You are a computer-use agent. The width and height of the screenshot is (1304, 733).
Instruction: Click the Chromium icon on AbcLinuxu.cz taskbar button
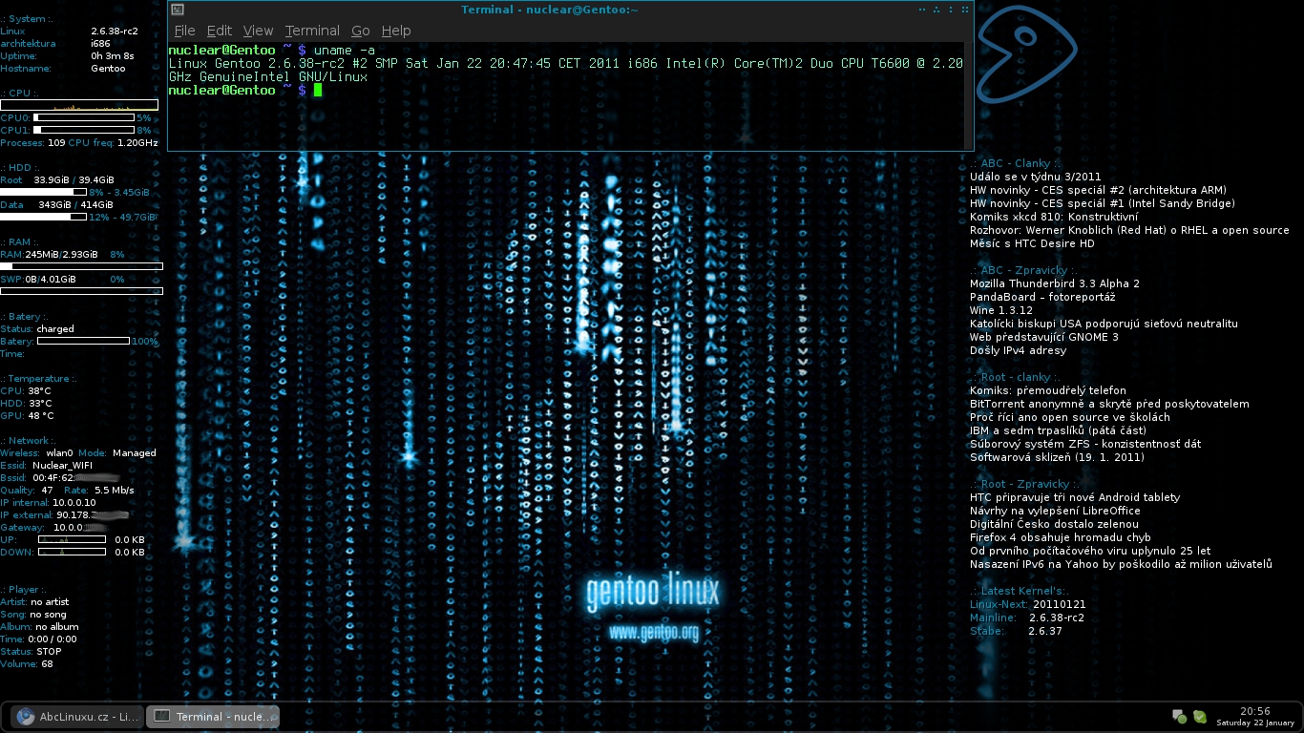(x=26, y=716)
